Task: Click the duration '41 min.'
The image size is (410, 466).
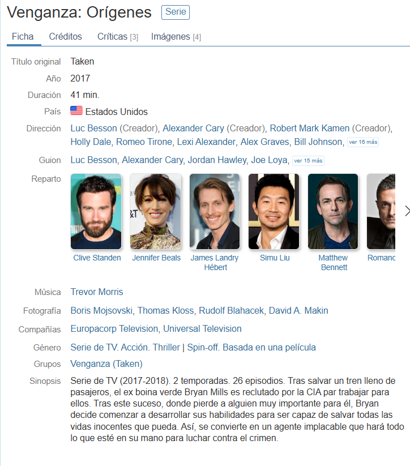Action: [x=85, y=95]
